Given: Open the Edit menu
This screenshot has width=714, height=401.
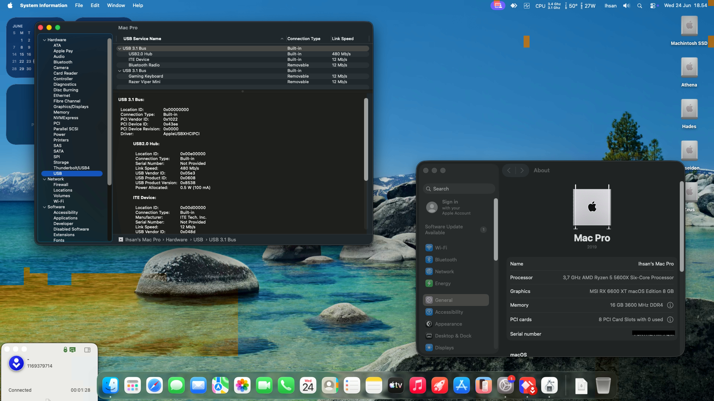Looking at the screenshot, I should (x=95, y=6).
